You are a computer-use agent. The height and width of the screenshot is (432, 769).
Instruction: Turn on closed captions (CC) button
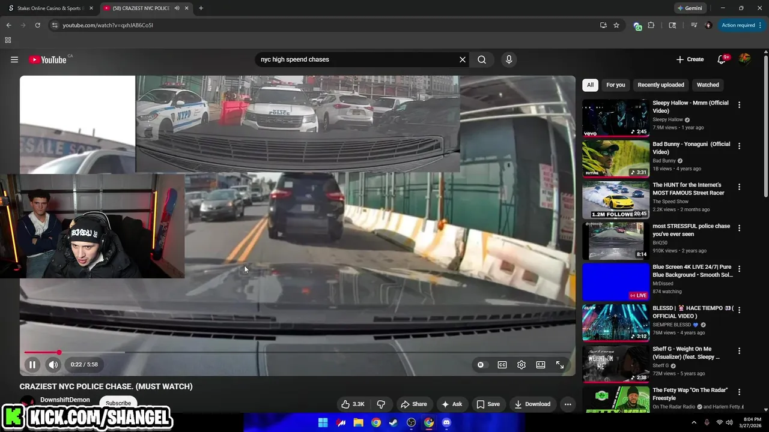point(502,364)
